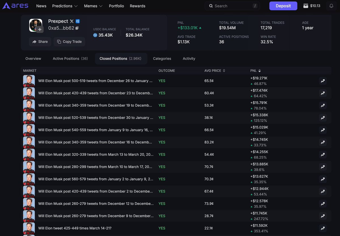Open chart for 320-339 tweets row

coord(323,155)
